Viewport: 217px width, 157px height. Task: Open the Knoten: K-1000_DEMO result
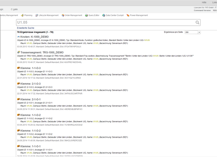[x=35, y=37]
